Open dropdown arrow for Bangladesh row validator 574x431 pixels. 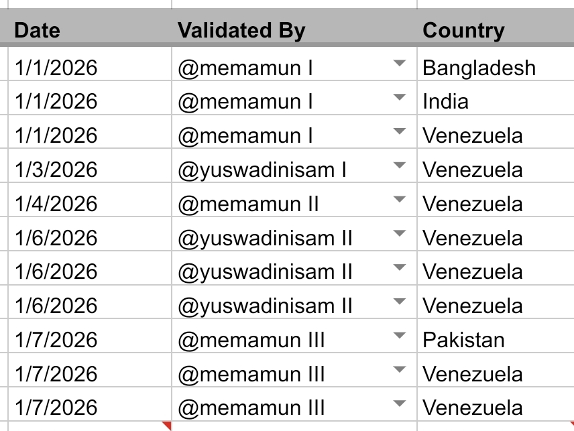[x=400, y=63]
